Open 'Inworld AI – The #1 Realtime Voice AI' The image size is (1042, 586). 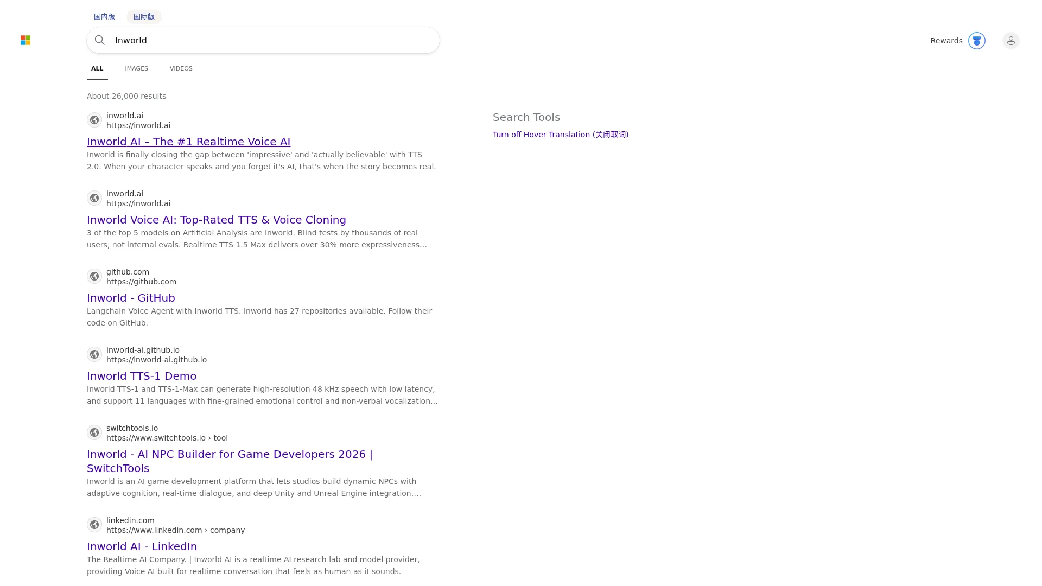tap(188, 142)
